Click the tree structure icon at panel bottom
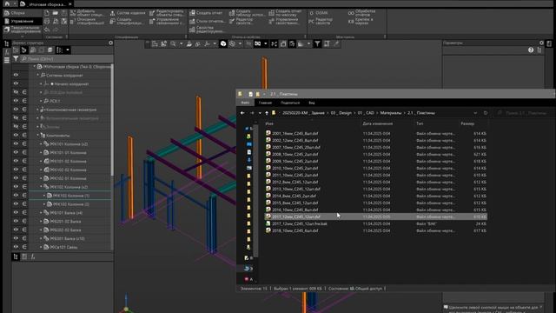This screenshot has height=313, width=556. [x=16, y=256]
